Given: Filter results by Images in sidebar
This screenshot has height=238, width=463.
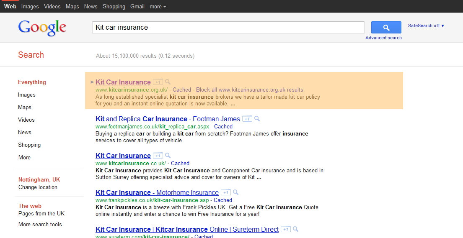Looking at the screenshot, I should coord(26,95).
